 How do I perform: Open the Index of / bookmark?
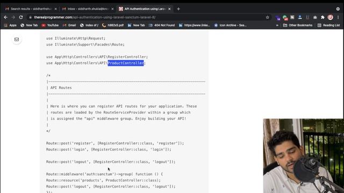(x=89, y=25)
